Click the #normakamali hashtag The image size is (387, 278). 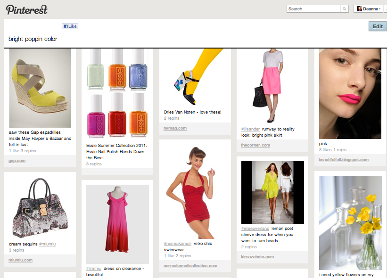click(177, 244)
